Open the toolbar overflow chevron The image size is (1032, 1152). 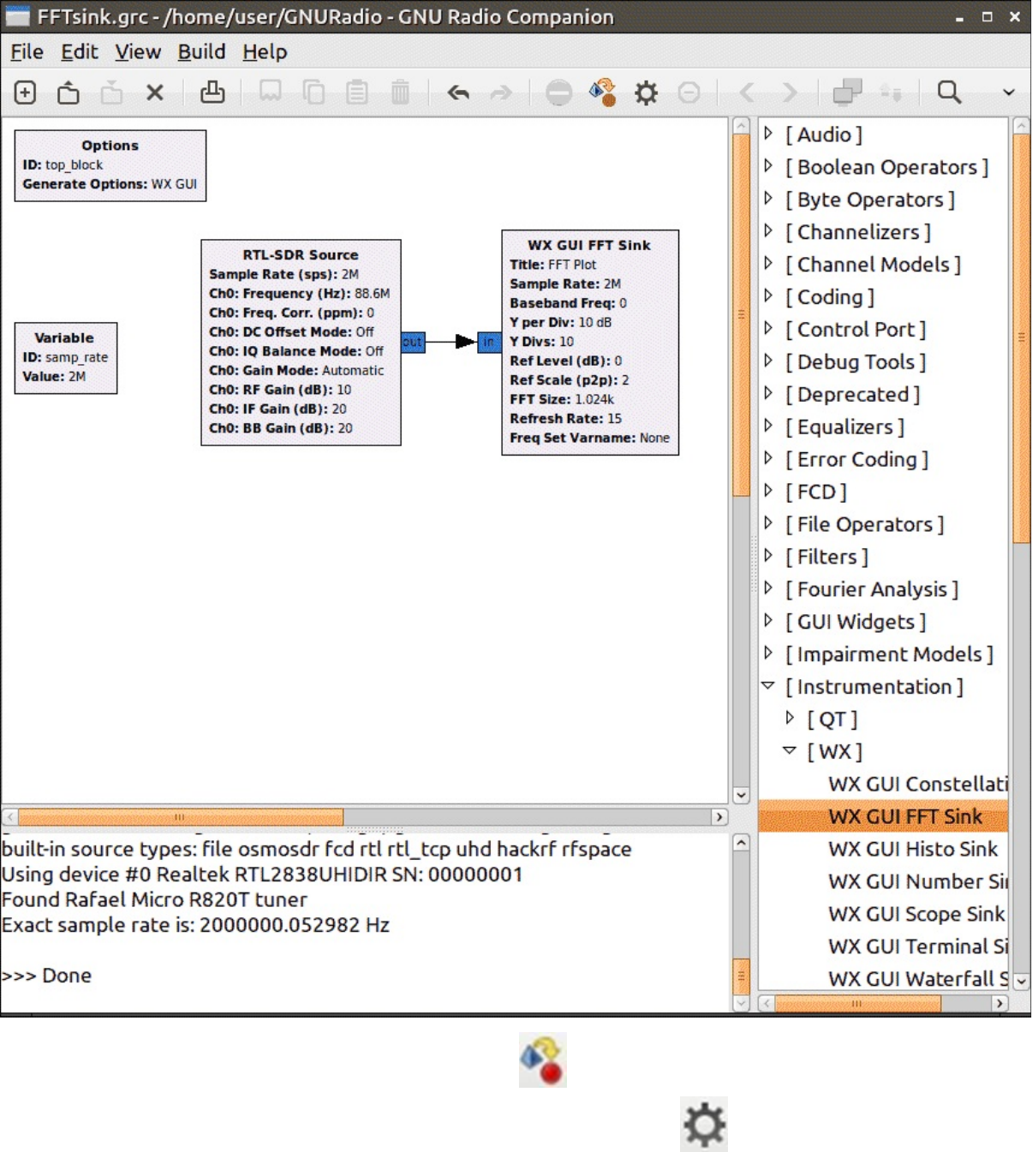tap(1009, 93)
